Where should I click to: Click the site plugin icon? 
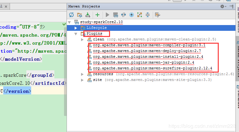pyautogui.click(x=89, y=80)
